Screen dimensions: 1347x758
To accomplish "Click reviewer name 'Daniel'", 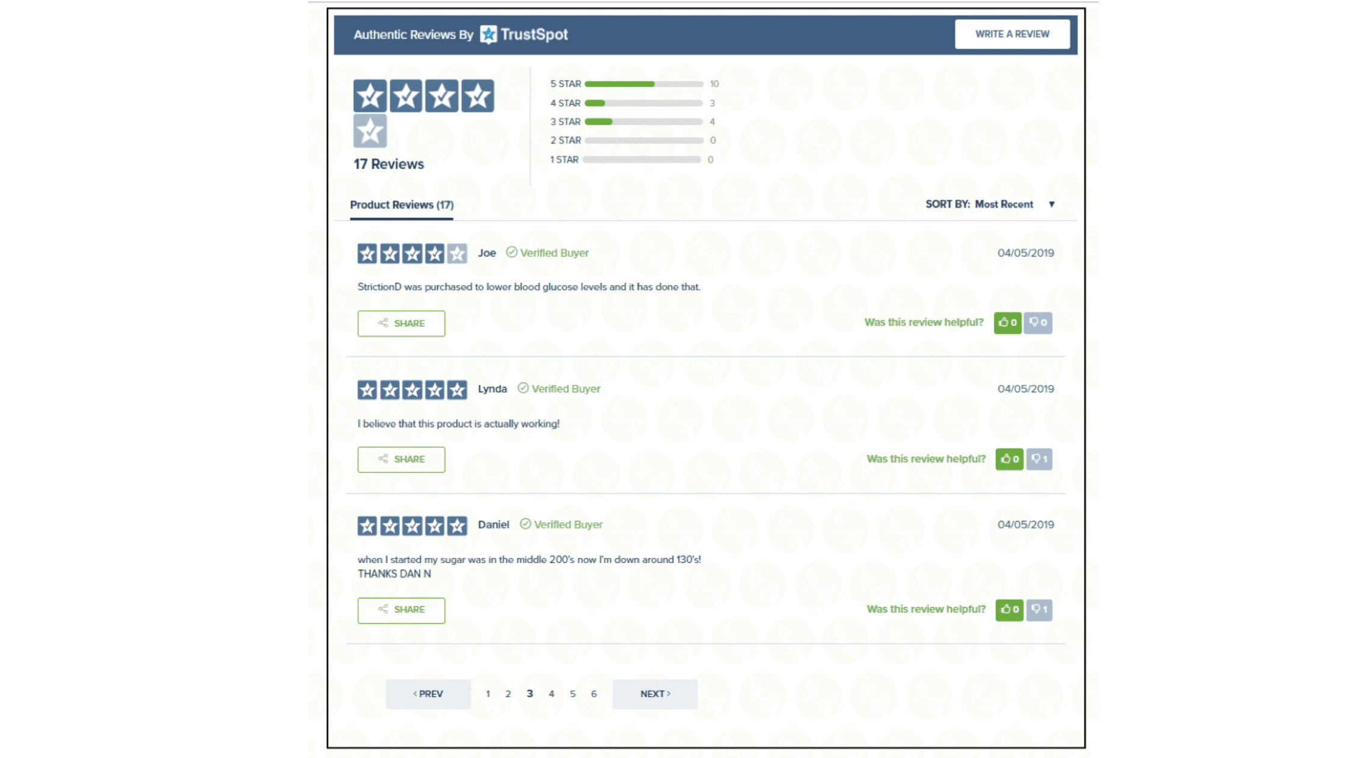I will [x=493, y=525].
